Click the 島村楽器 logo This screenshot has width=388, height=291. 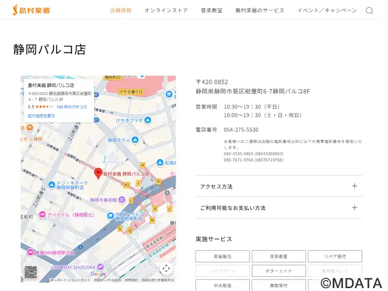click(x=31, y=10)
